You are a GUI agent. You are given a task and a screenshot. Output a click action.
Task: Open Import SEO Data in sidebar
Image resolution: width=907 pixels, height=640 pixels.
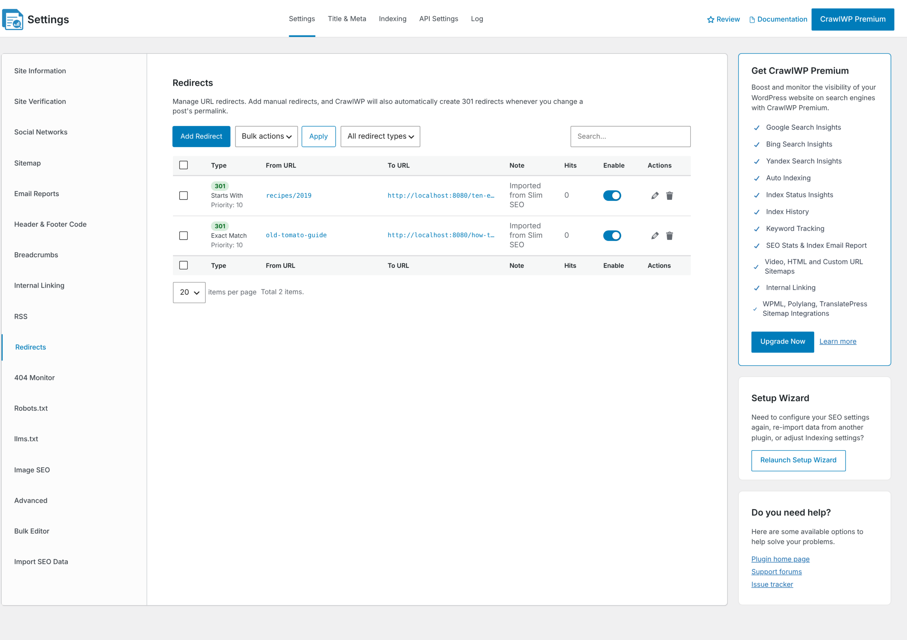click(41, 561)
